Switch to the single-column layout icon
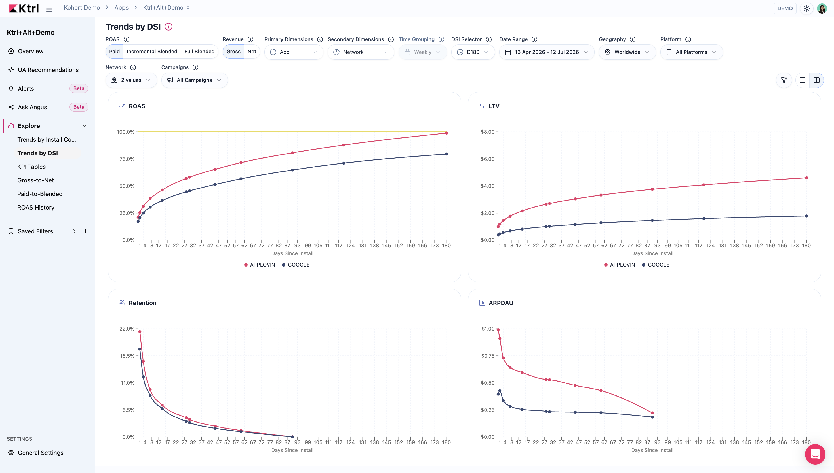The height and width of the screenshot is (473, 834). tap(803, 80)
